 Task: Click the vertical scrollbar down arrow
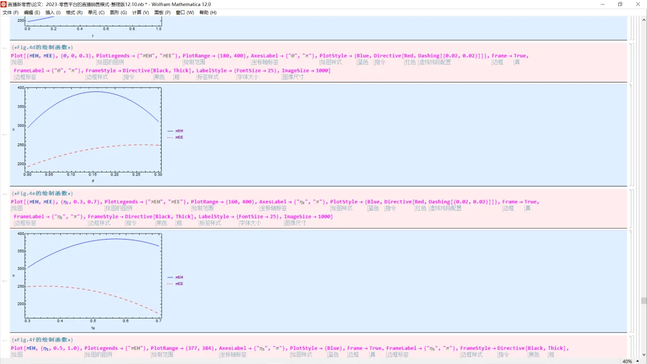[644, 355]
